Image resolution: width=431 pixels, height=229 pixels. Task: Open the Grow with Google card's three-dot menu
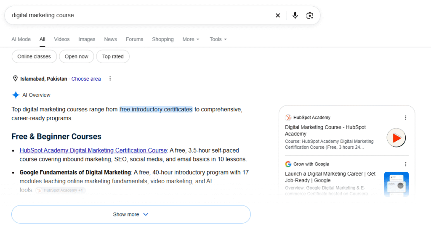(405, 164)
